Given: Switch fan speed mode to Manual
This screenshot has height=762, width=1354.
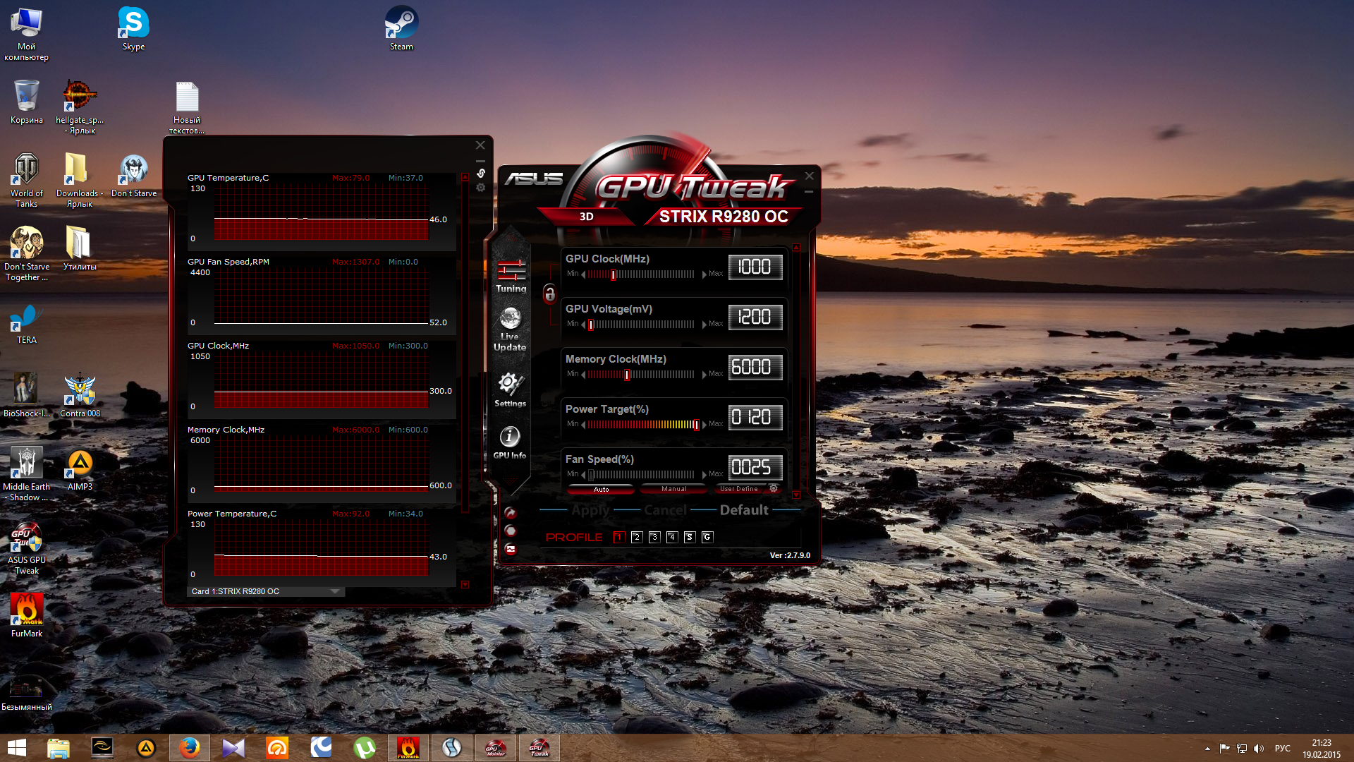Looking at the screenshot, I should (673, 489).
